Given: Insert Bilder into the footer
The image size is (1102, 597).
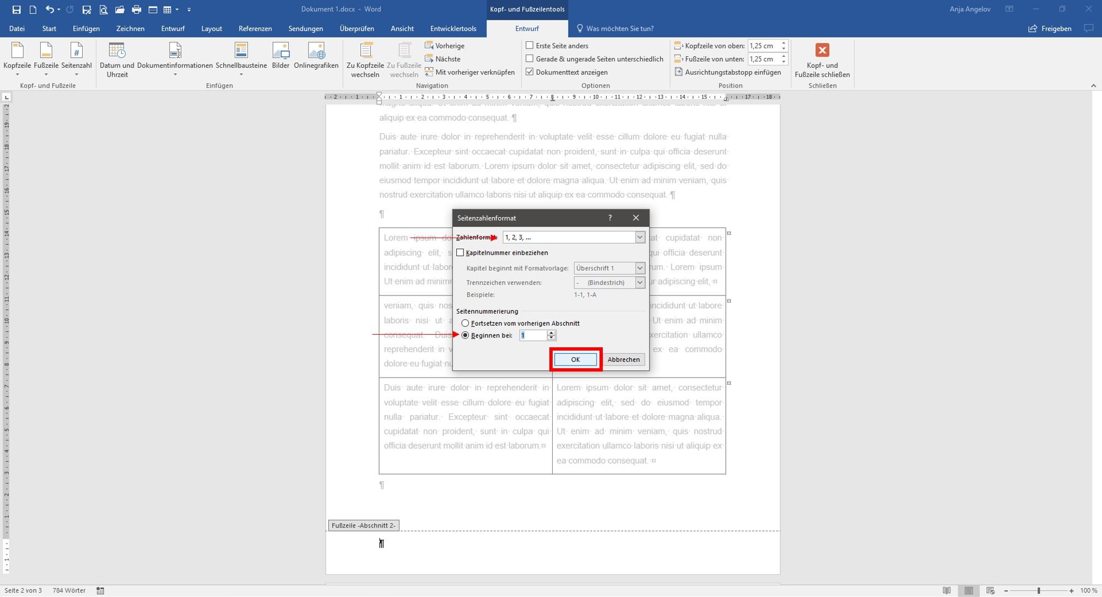Looking at the screenshot, I should (x=280, y=56).
